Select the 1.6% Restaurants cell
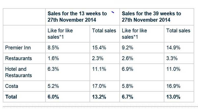The height and width of the screenshot is (109, 198). pos(53,58)
